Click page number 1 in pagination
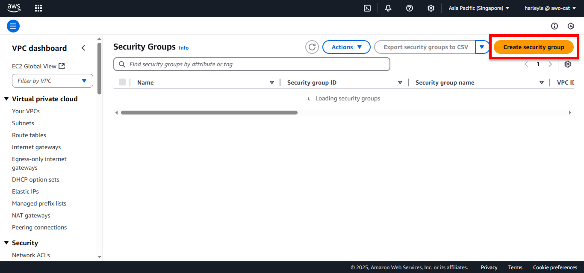The image size is (584, 273). (x=538, y=64)
